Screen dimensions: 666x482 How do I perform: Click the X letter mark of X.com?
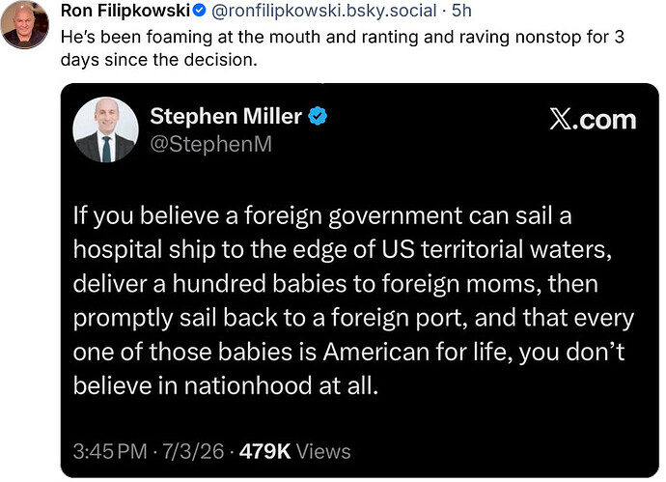point(563,120)
